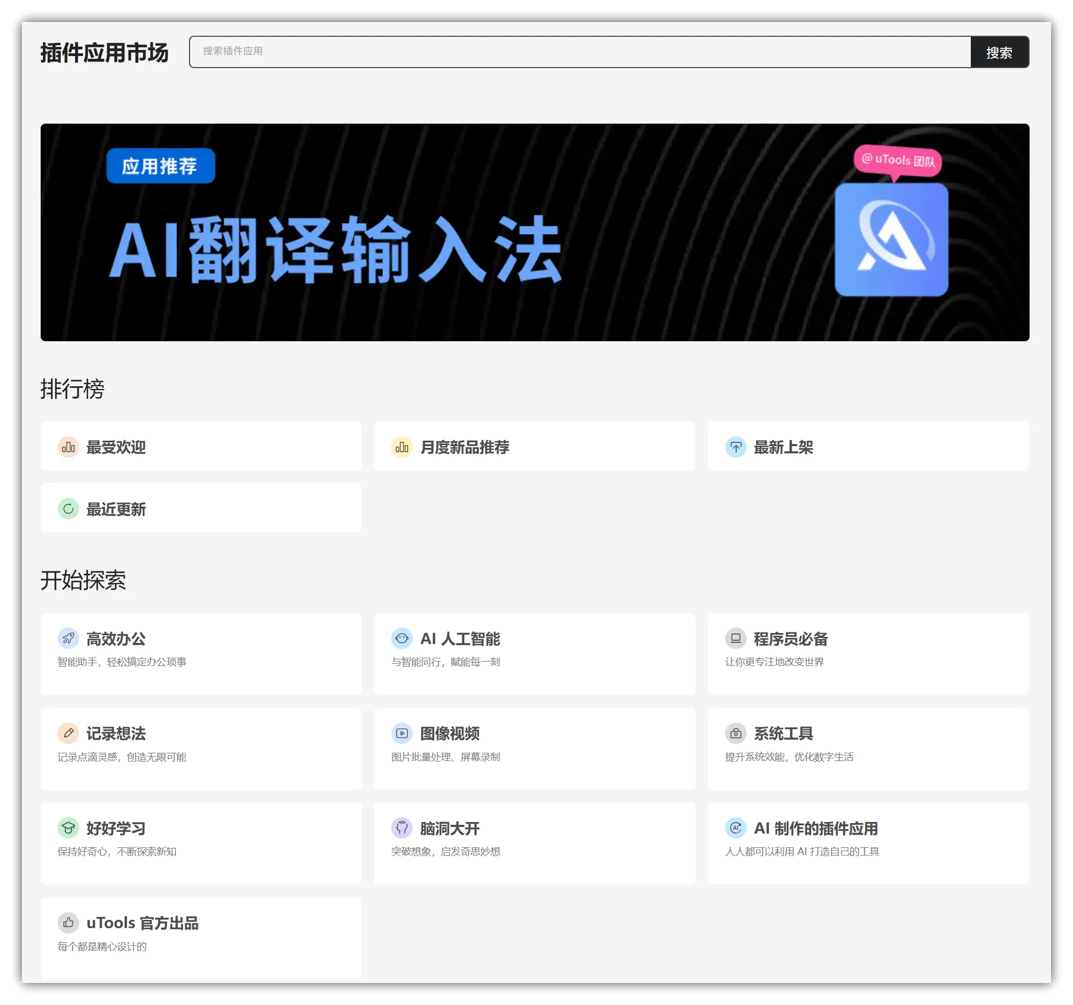Click the 好好学习 graduation cap icon
Image resolution: width=1073 pixels, height=1005 pixels.
[x=68, y=828]
